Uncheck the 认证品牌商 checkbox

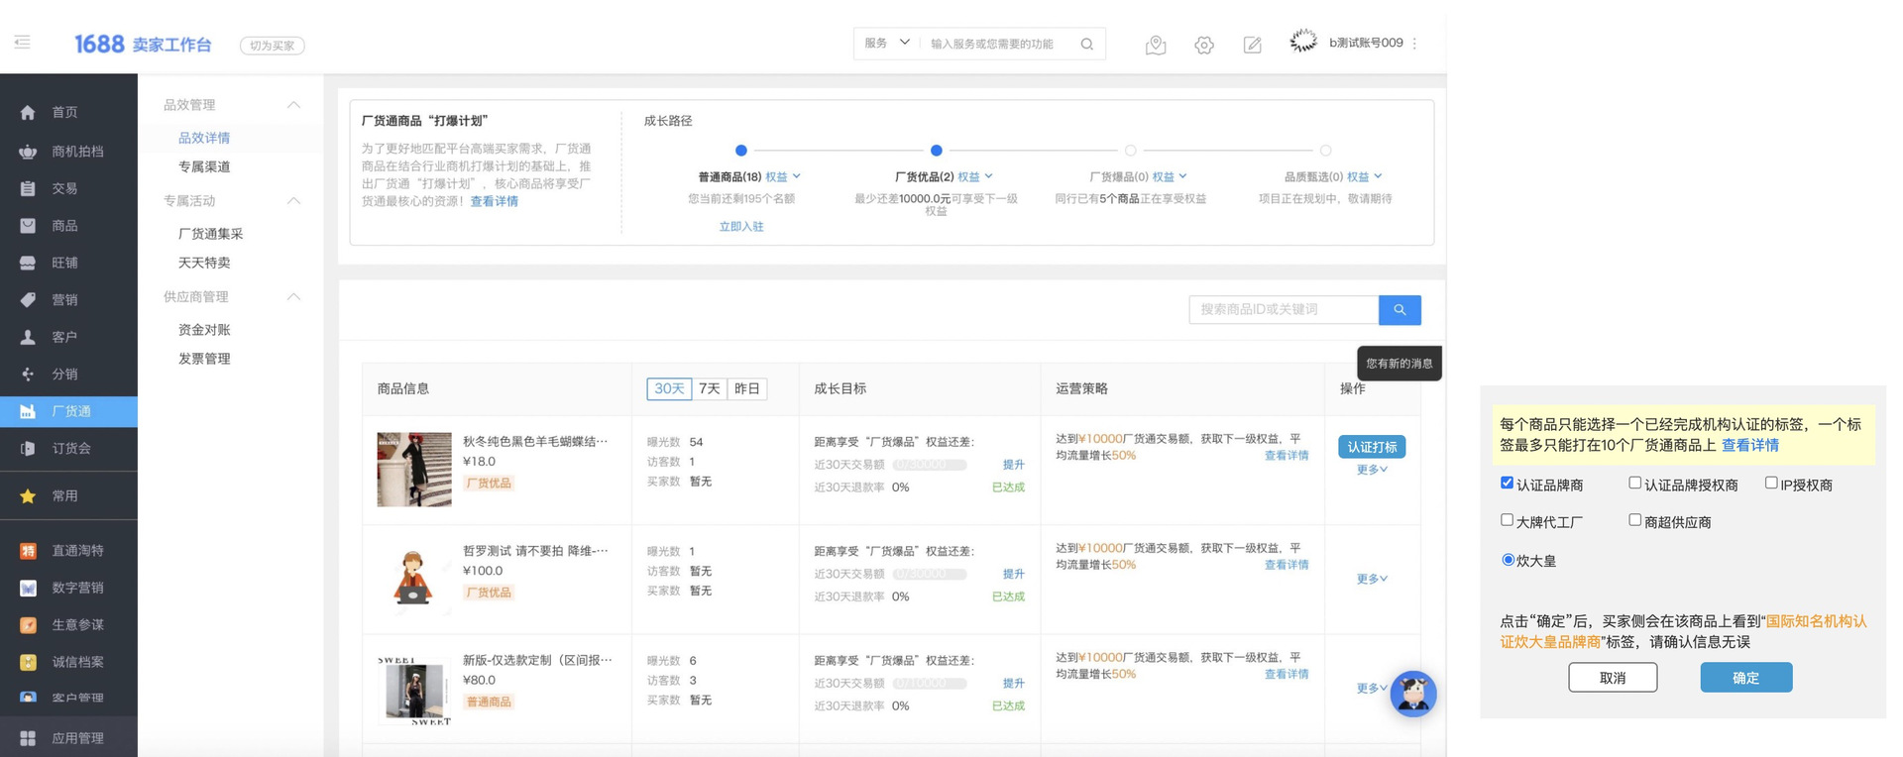point(1507,484)
